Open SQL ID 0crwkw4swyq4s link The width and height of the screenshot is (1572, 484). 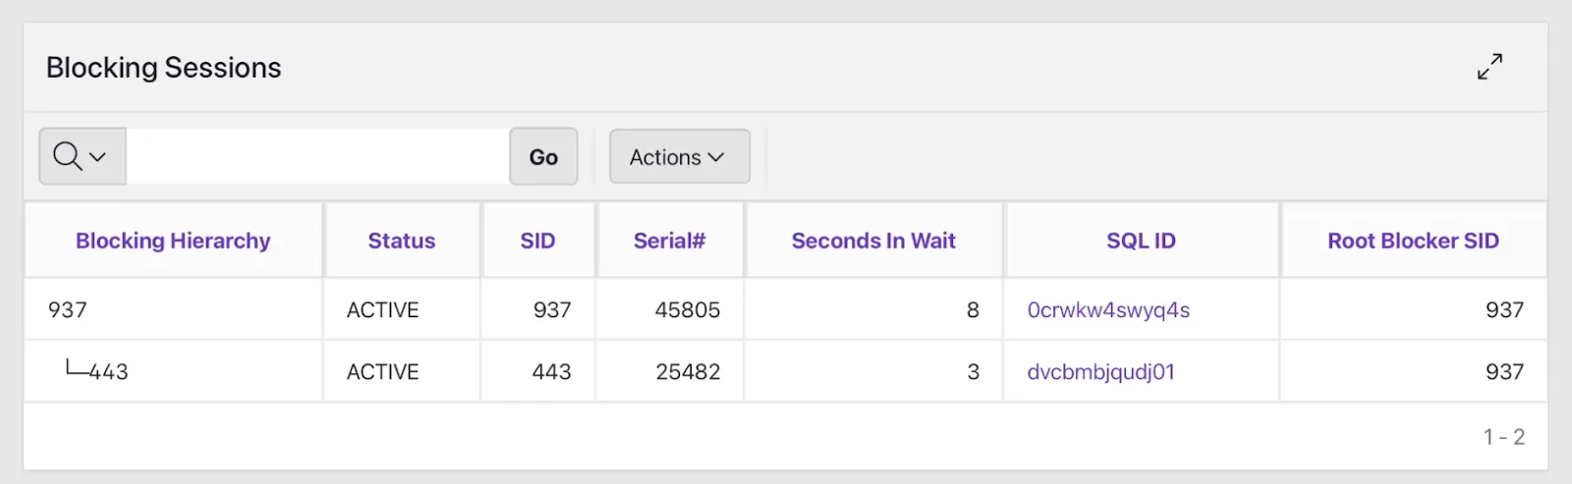tap(1108, 310)
